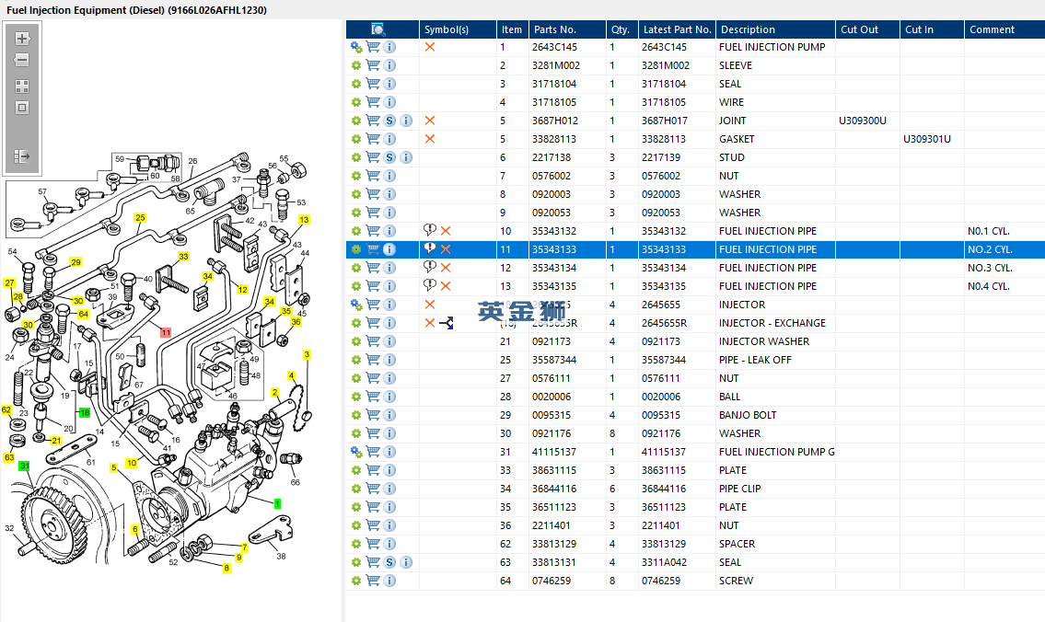Click the list-with-arrow icon in diagram toolbar
The image size is (1045, 622).
(22, 156)
